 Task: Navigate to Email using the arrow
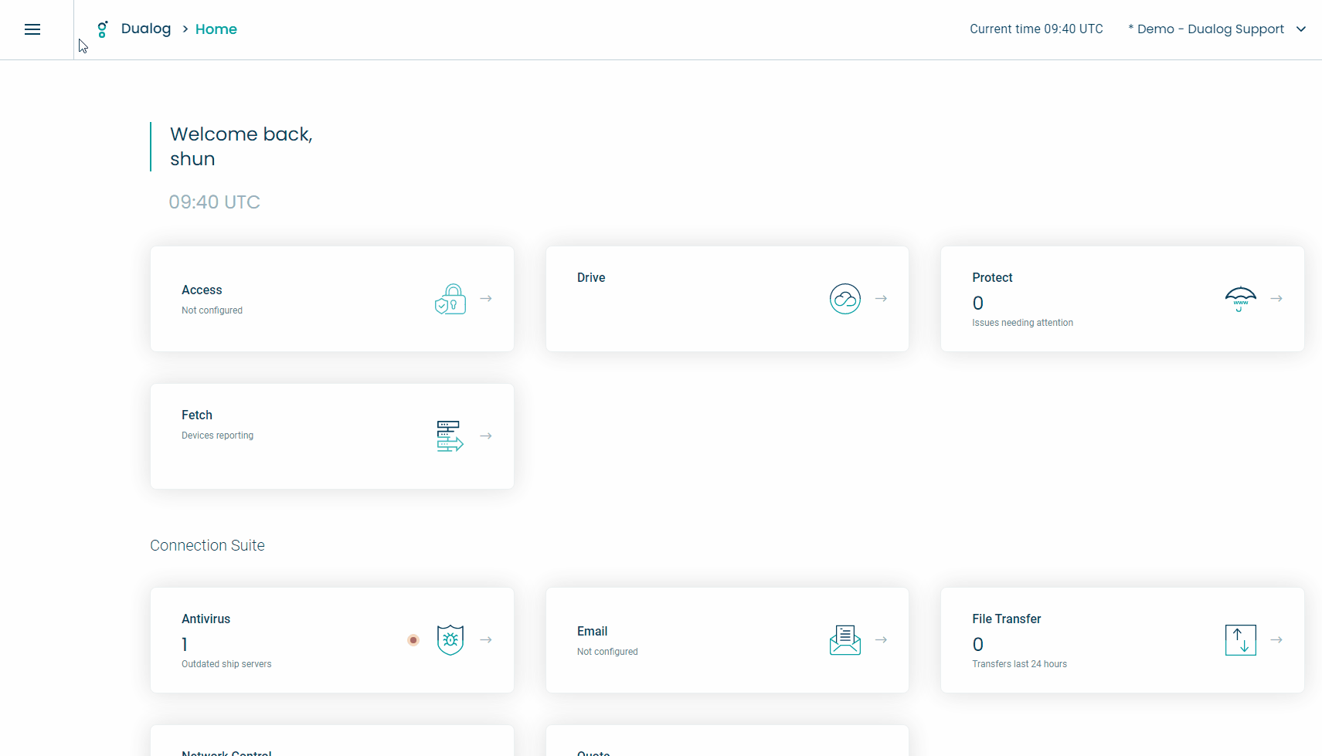point(882,639)
